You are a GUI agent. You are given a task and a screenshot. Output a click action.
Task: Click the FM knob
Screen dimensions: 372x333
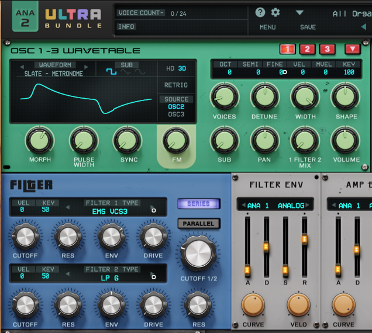176,140
